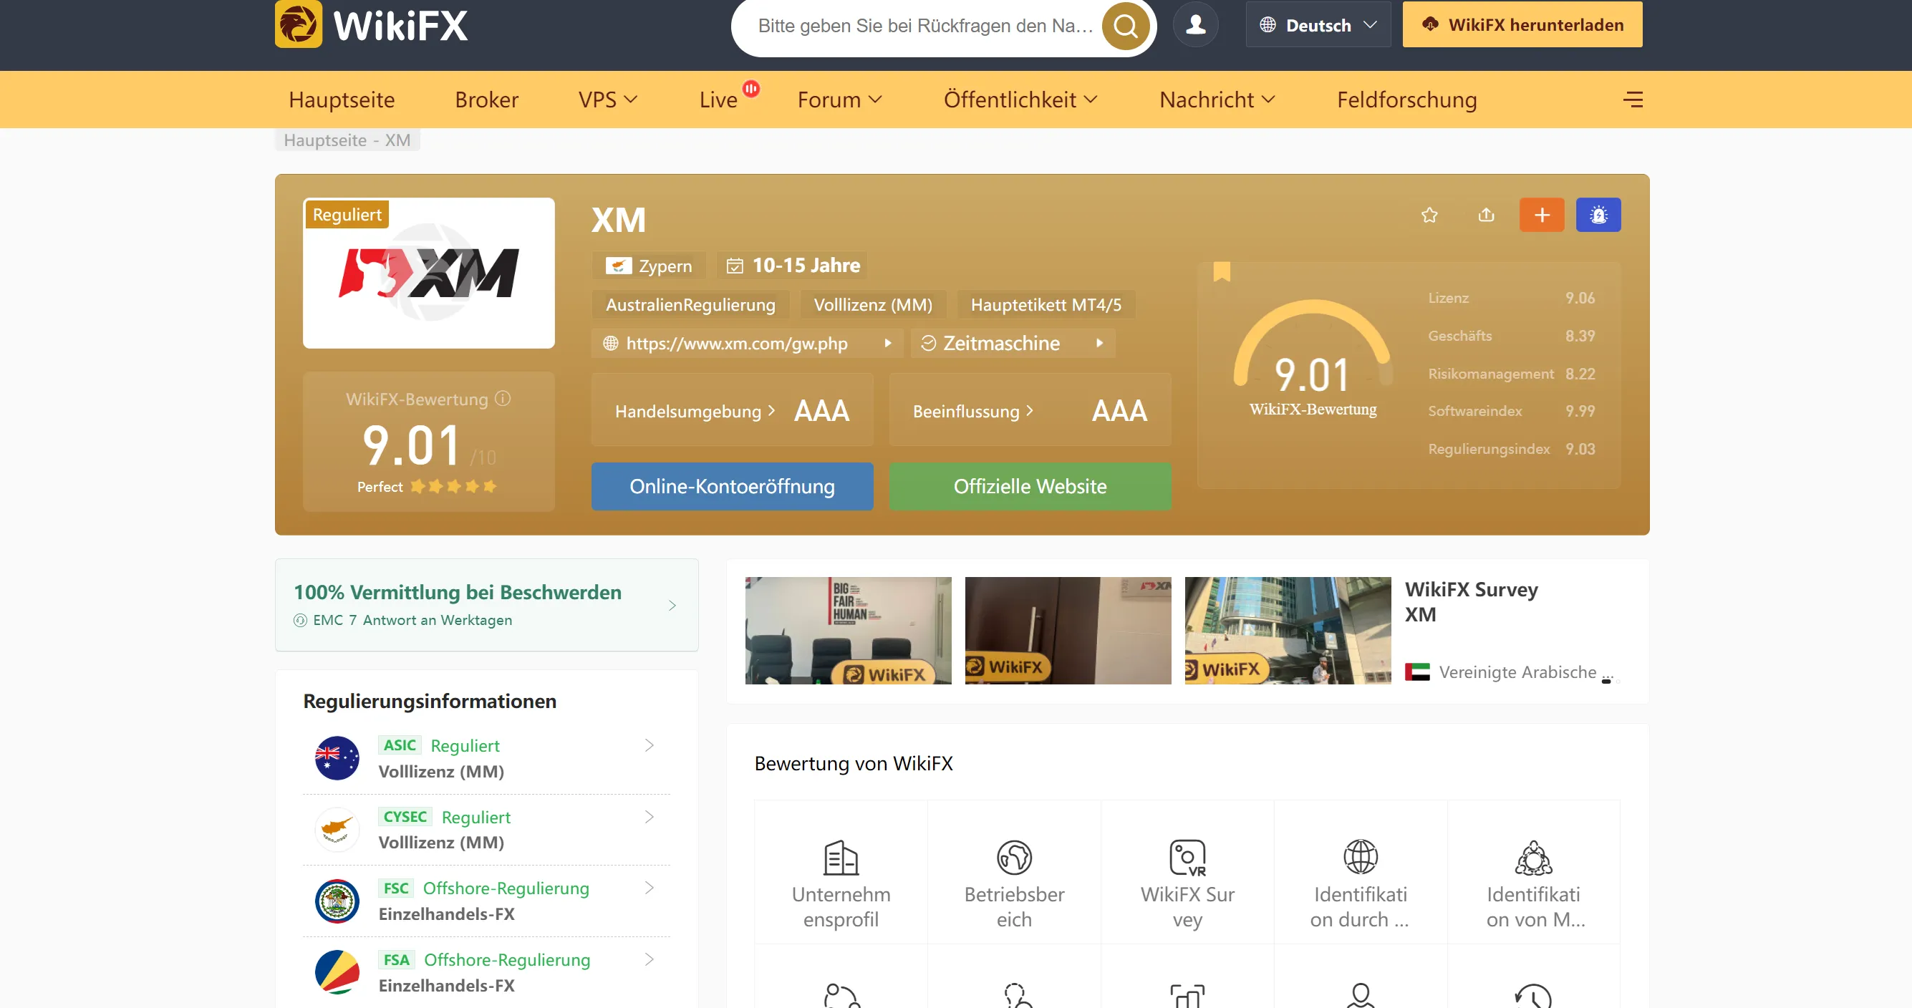Image resolution: width=1912 pixels, height=1008 pixels.
Task: Favorite XM with the star icon
Action: pyautogui.click(x=1429, y=215)
